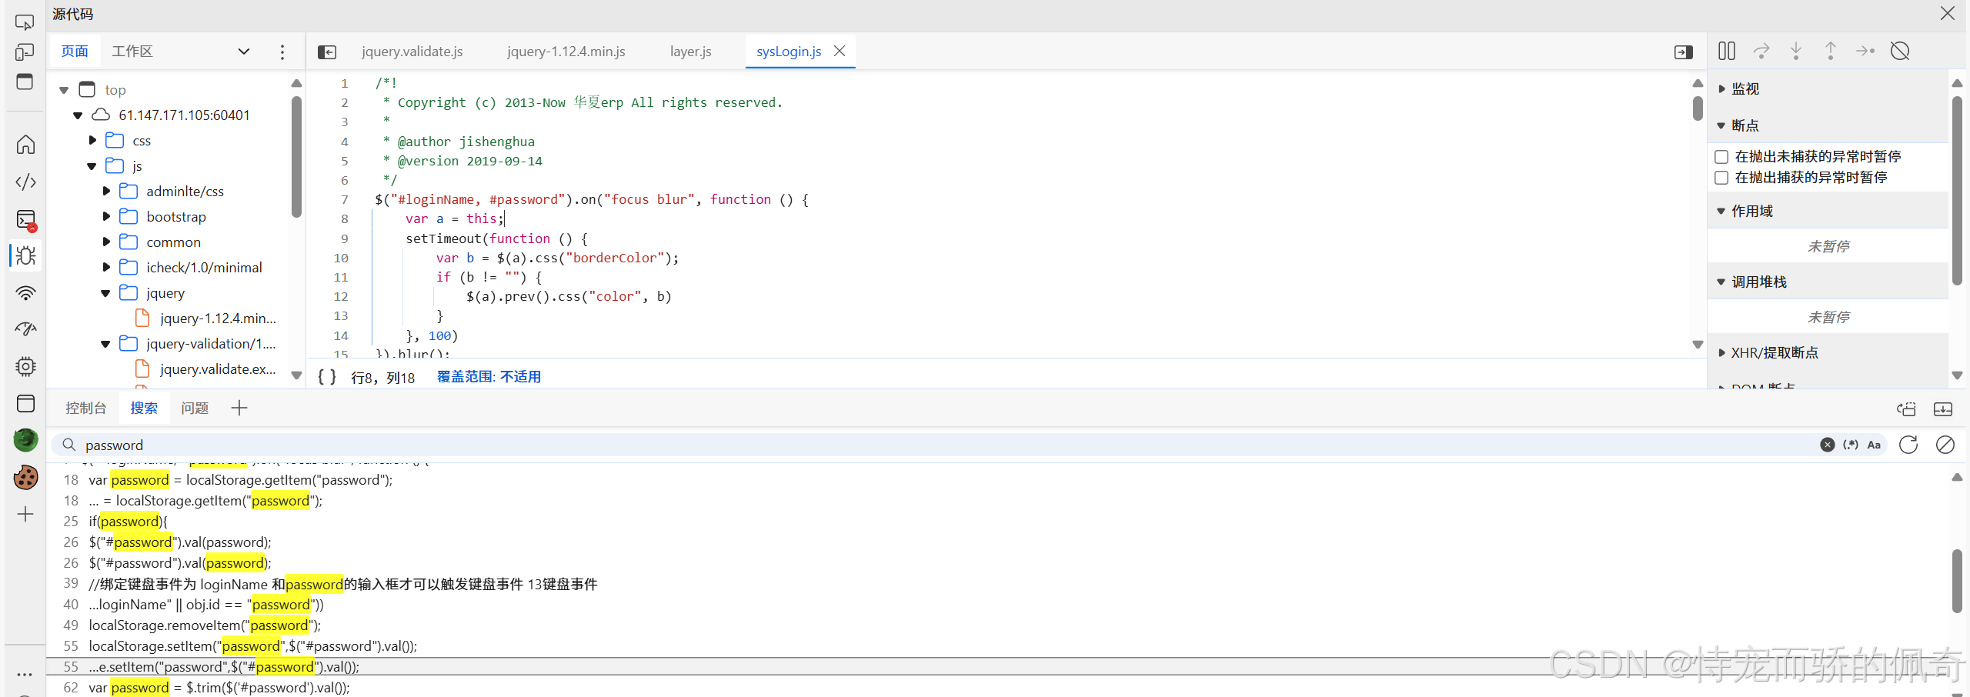
Task: Click the inspect element selector icon
Action: (25, 22)
